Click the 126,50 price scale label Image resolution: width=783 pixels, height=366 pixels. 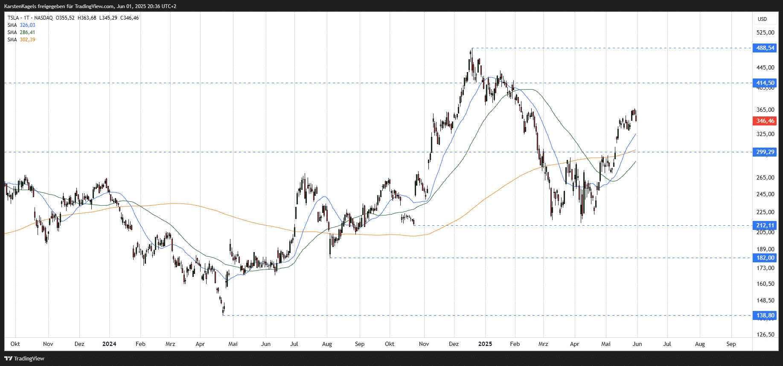[765, 334]
